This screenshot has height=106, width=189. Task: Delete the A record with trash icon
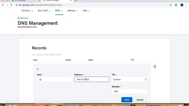click(155, 67)
